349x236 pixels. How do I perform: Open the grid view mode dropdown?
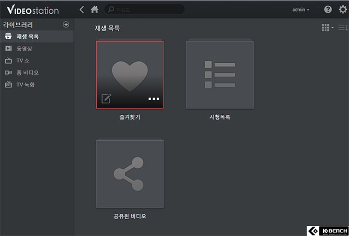tap(327, 28)
